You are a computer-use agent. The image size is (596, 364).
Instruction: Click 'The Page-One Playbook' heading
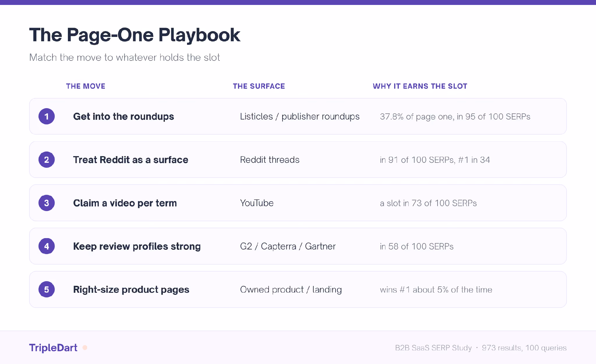coord(135,35)
